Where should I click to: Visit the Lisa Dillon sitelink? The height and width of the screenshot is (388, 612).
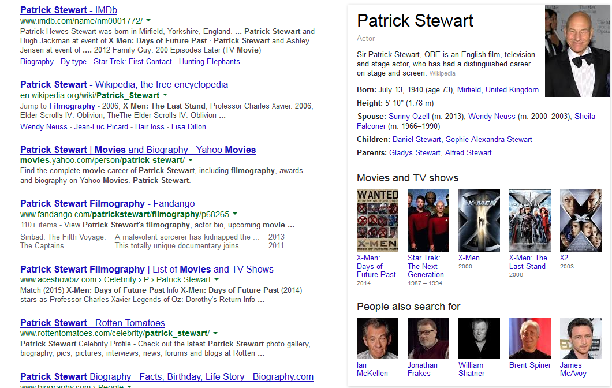pyautogui.click(x=189, y=127)
